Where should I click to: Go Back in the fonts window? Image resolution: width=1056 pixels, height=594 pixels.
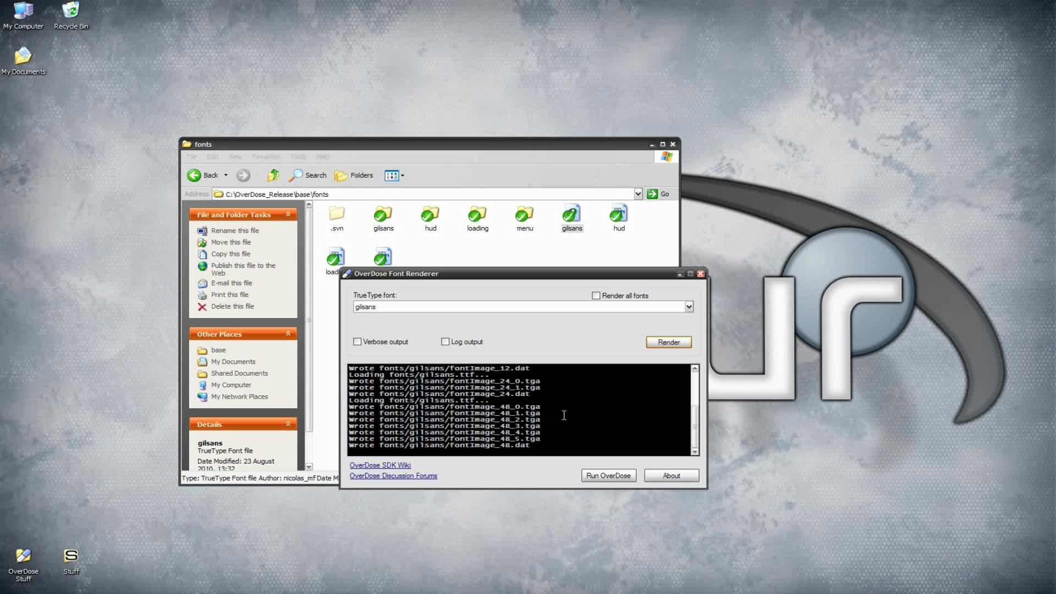tap(202, 175)
